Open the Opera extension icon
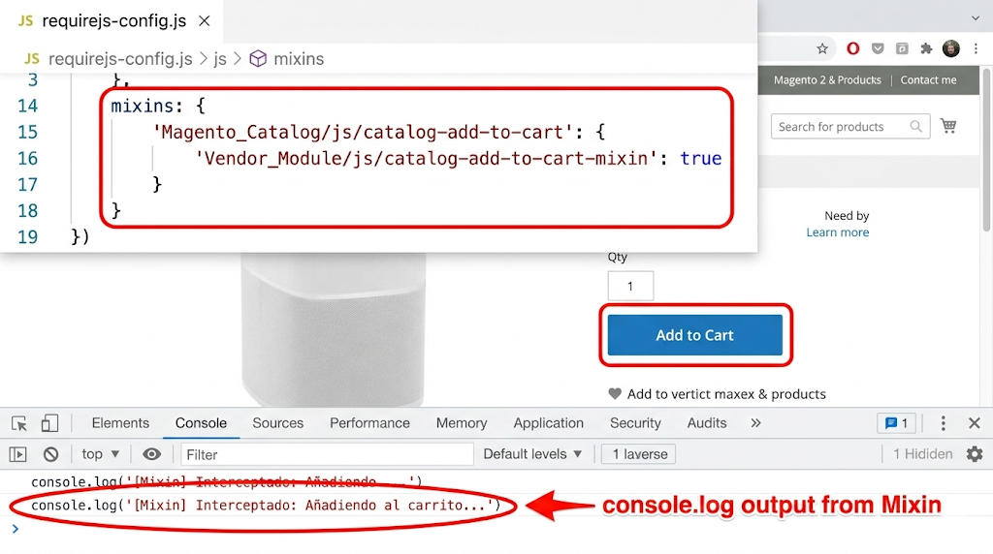Screen dimensions: 993x554 pos(853,48)
